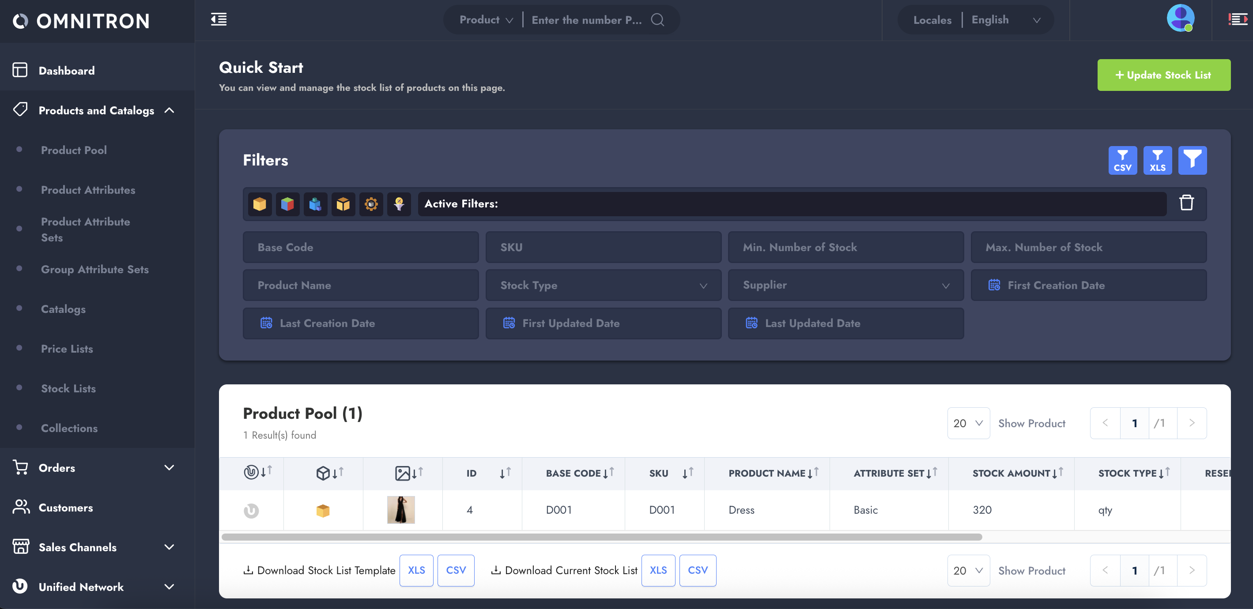Click the Update Stock List button

(1163, 75)
